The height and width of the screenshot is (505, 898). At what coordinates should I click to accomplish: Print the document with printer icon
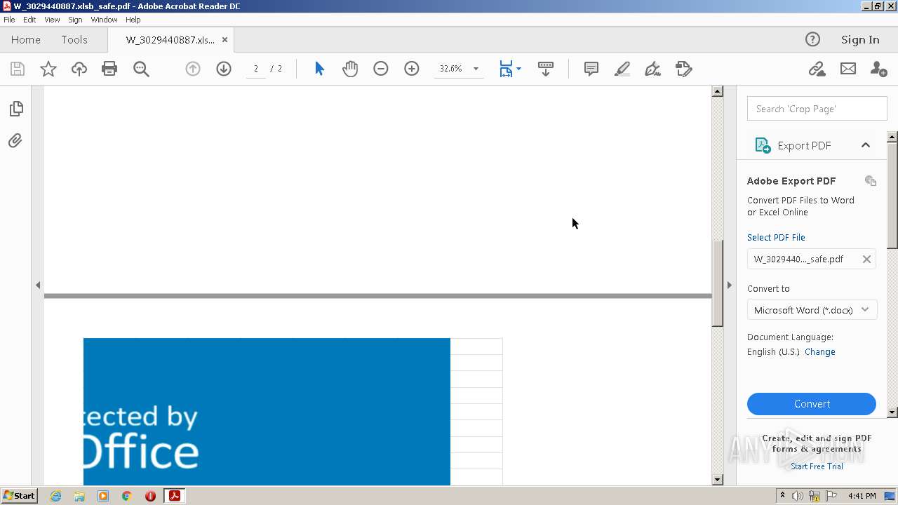(x=109, y=69)
